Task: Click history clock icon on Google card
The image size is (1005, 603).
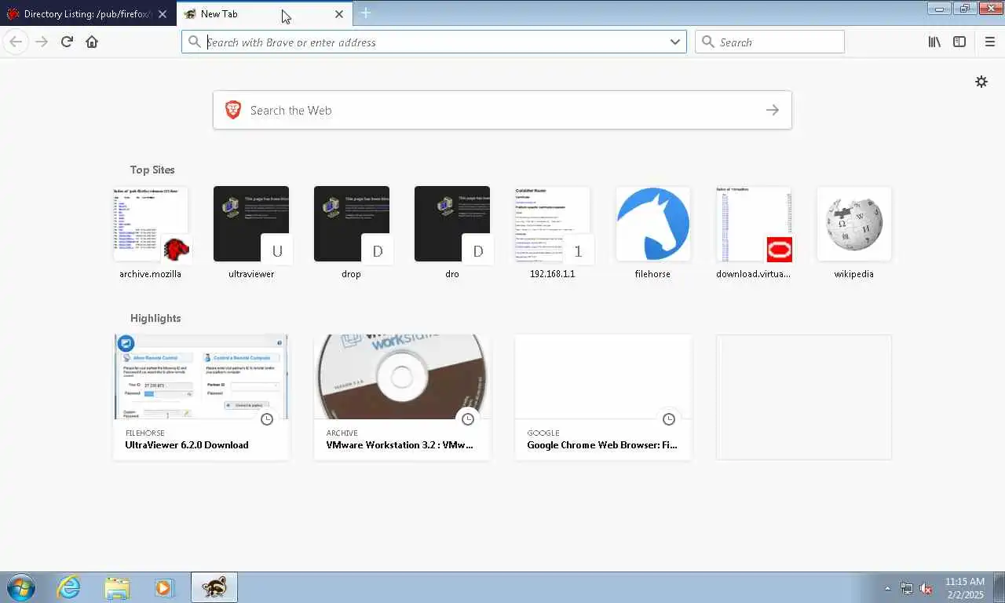Action: coord(669,419)
